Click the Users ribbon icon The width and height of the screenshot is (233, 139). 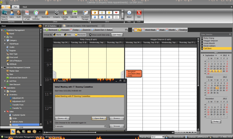coord(11,14)
